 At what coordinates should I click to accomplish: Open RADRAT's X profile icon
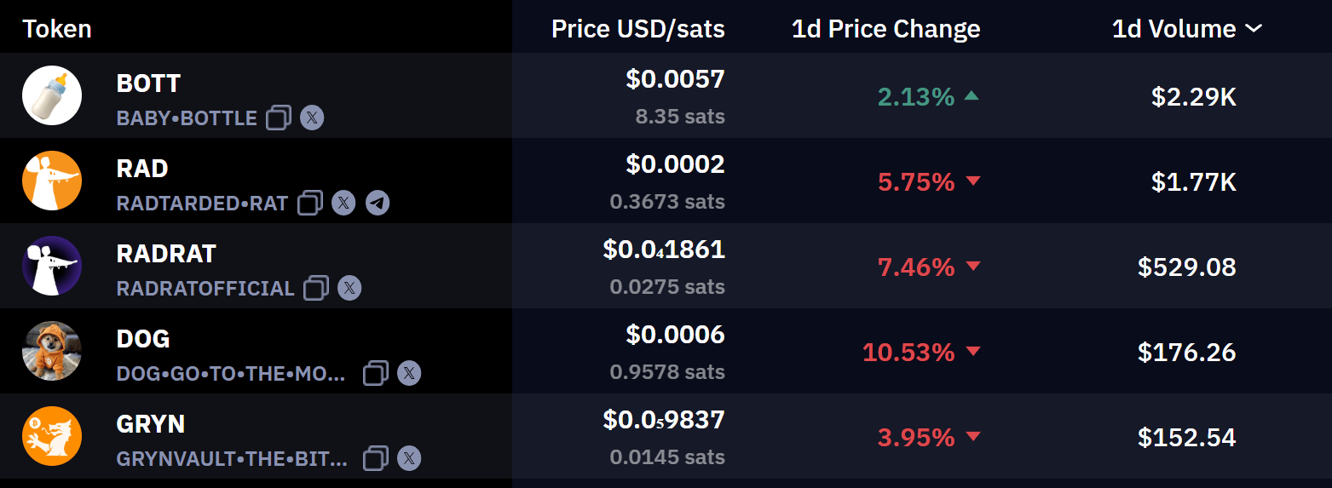pyautogui.click(x=349, y=288)
